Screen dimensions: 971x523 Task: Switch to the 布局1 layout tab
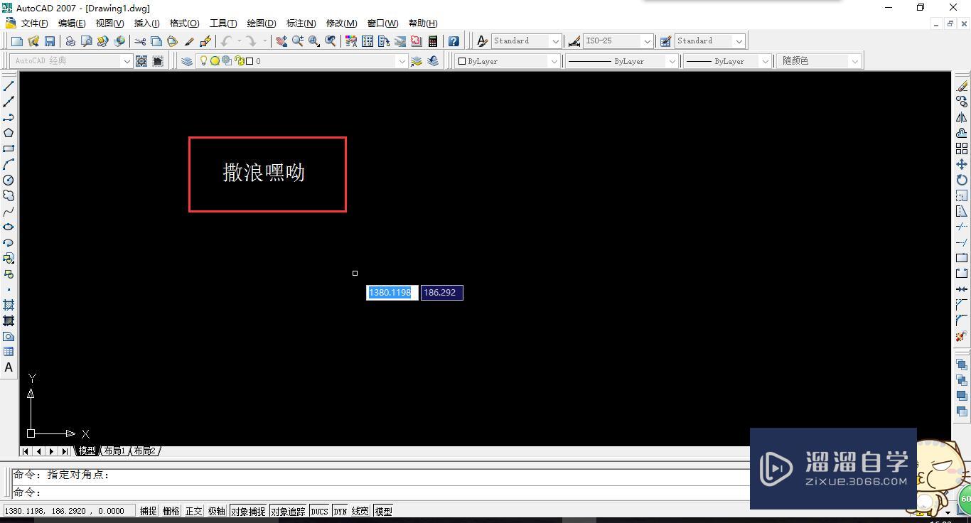coord(114,451)
